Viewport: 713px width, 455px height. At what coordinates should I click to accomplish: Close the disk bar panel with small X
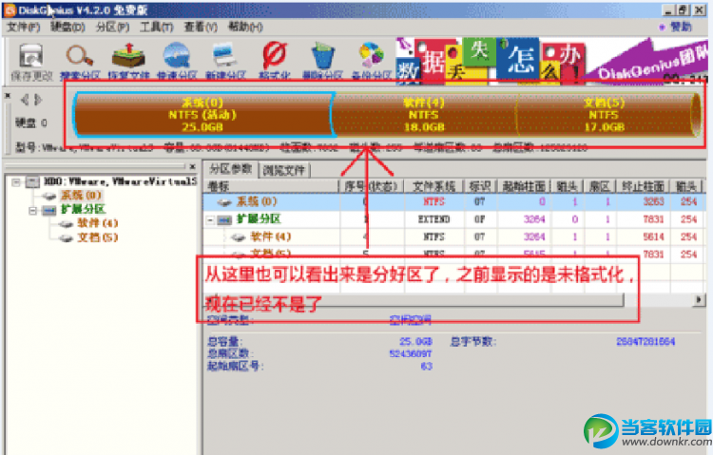(x=8, y=95)
